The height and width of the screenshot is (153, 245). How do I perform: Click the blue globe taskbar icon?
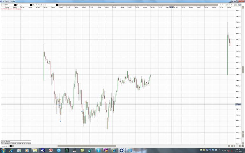click(59, 150)
